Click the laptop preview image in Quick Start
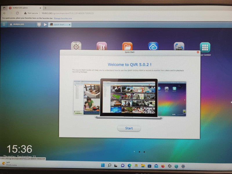This screenshot has height=174, width=232. pyautogui.click(x=129, y=99)
